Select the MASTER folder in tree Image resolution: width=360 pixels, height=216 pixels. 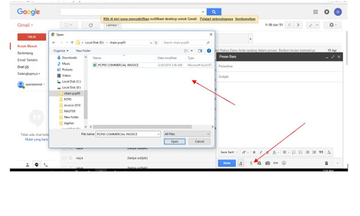click(70, 111)
